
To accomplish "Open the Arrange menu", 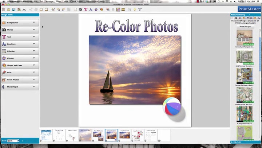I will pos(49,1).
